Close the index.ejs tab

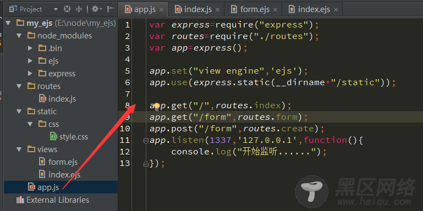(336, 10)
